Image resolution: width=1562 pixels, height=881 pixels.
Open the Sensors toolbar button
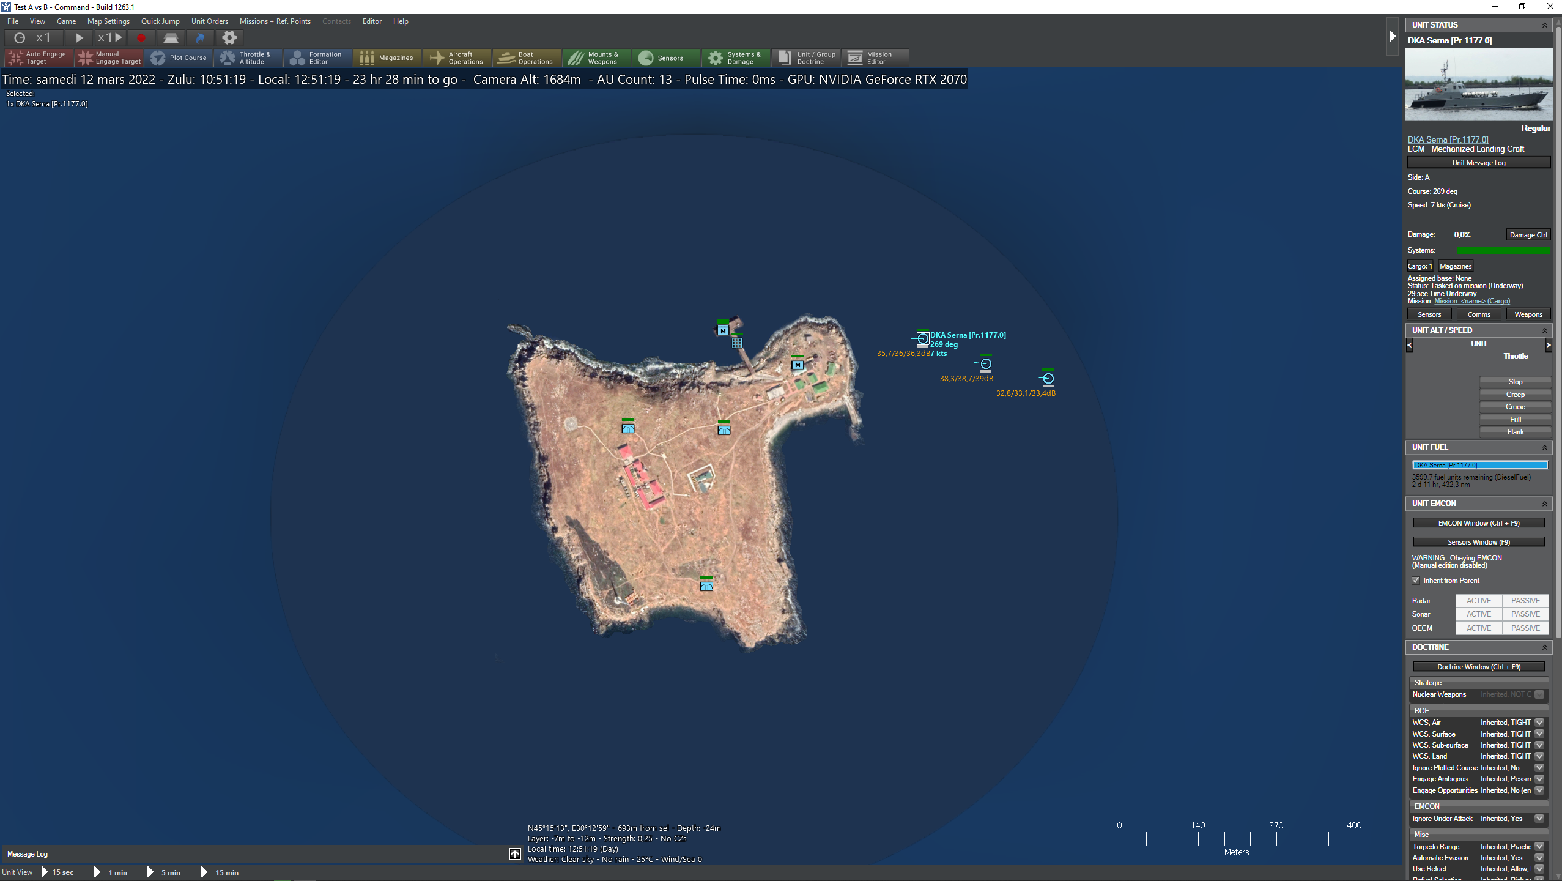click(x=667, y=58)
